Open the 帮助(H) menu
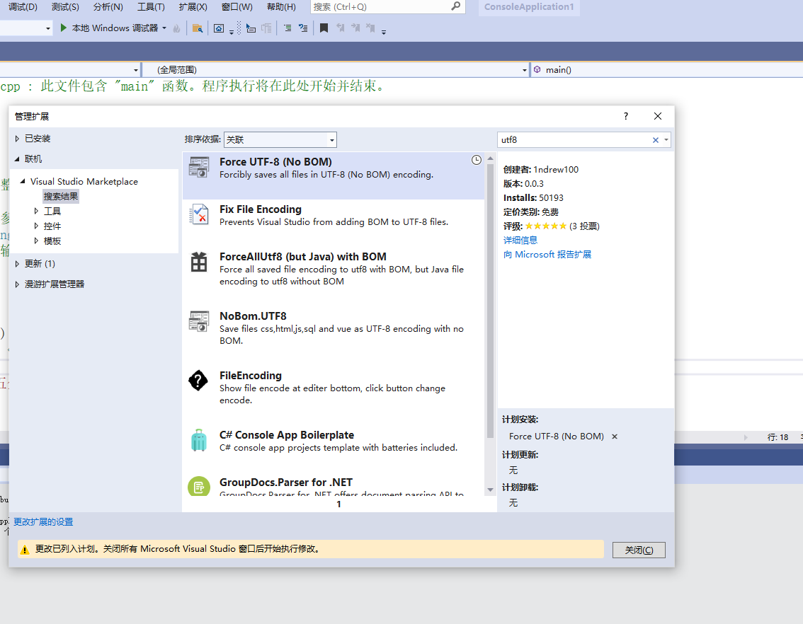The width and height of the screenshot is (803, 624). 281,6
